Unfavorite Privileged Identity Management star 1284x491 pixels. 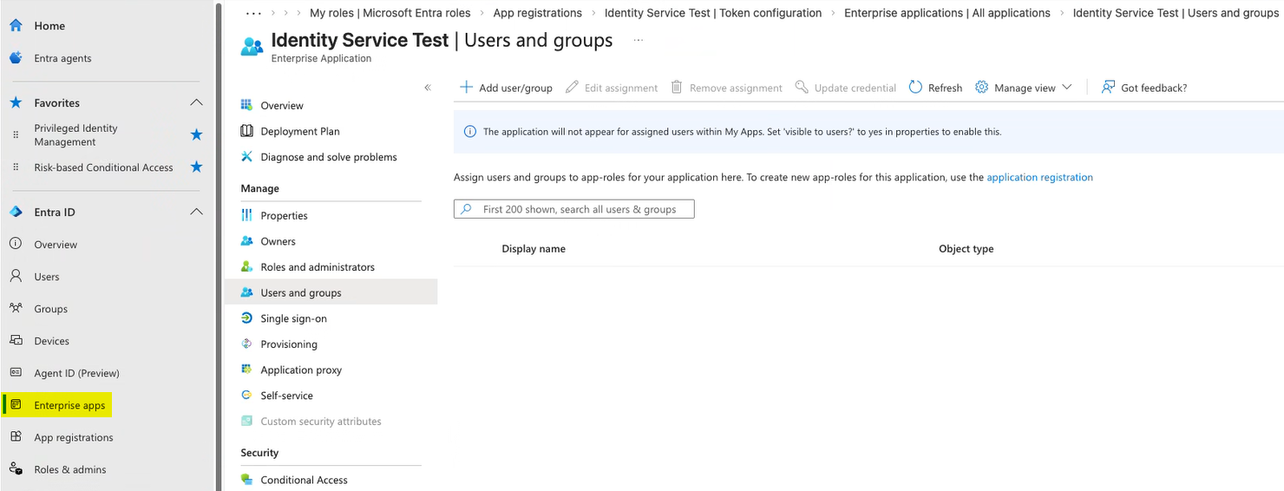click(196, 134)
